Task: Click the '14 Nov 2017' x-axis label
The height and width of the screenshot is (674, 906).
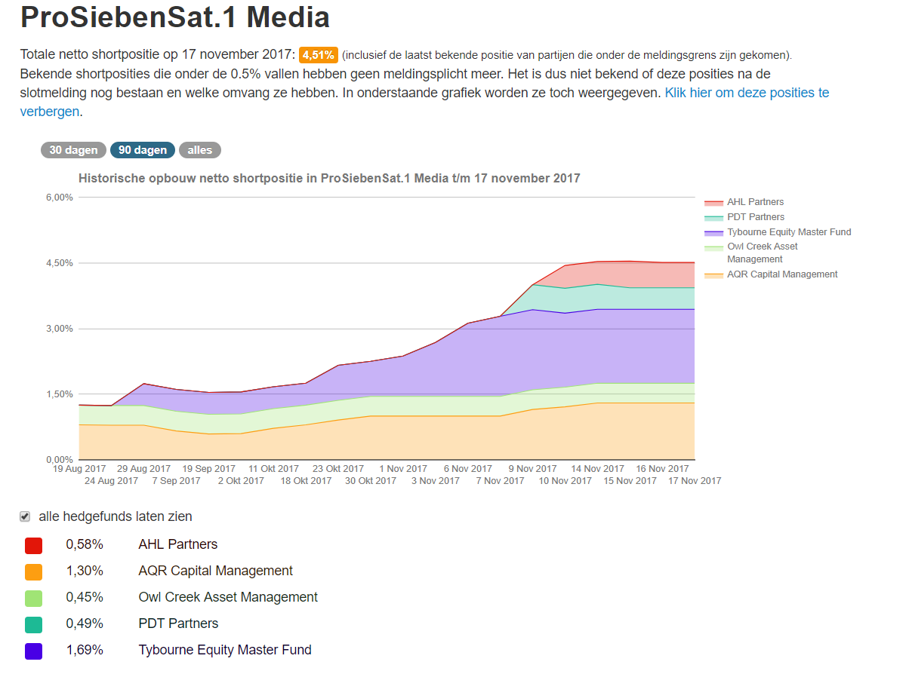Action: point(598,469)
